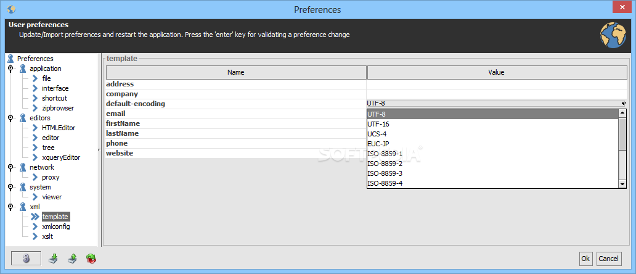636x274 pixels.
Task: Select the xslt tree item
Action: point(47,236)
